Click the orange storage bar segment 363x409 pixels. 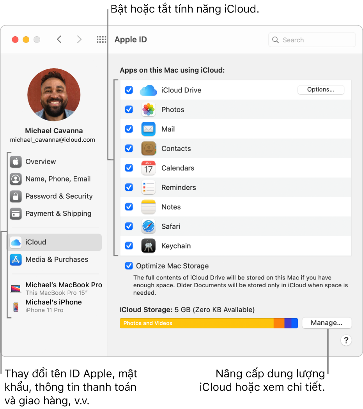coord(279,323)
